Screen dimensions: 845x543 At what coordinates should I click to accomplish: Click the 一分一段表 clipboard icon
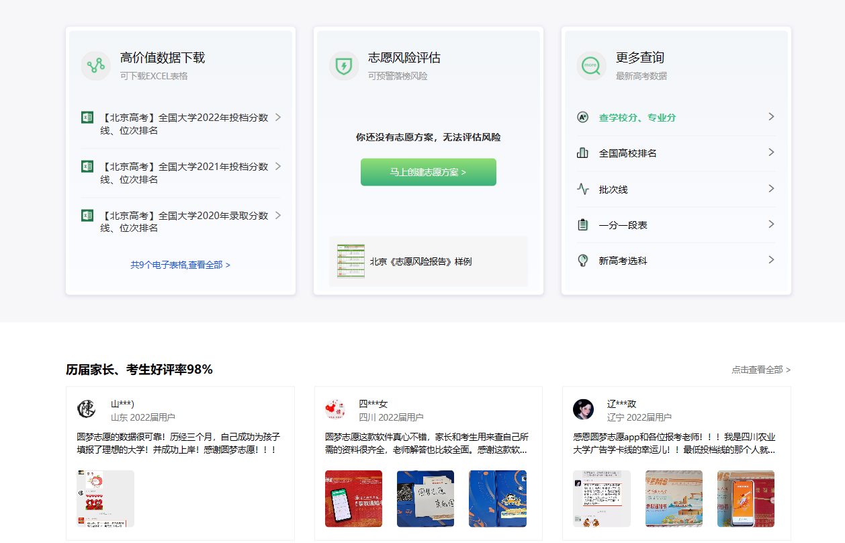tap(582, 224)
